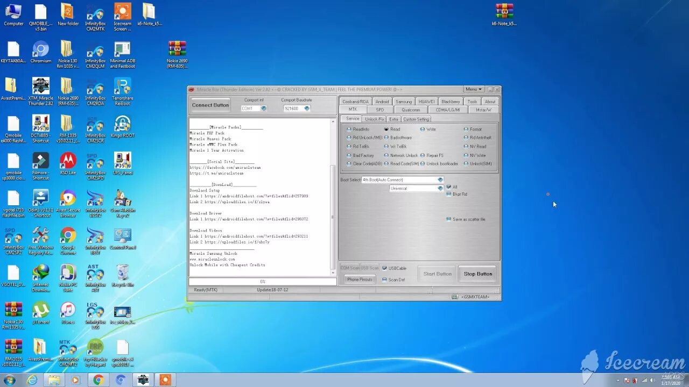This screenshot has height=387, width=689.
Task: Choose the Clear Code(ADB) option
Action: [364, 164]
